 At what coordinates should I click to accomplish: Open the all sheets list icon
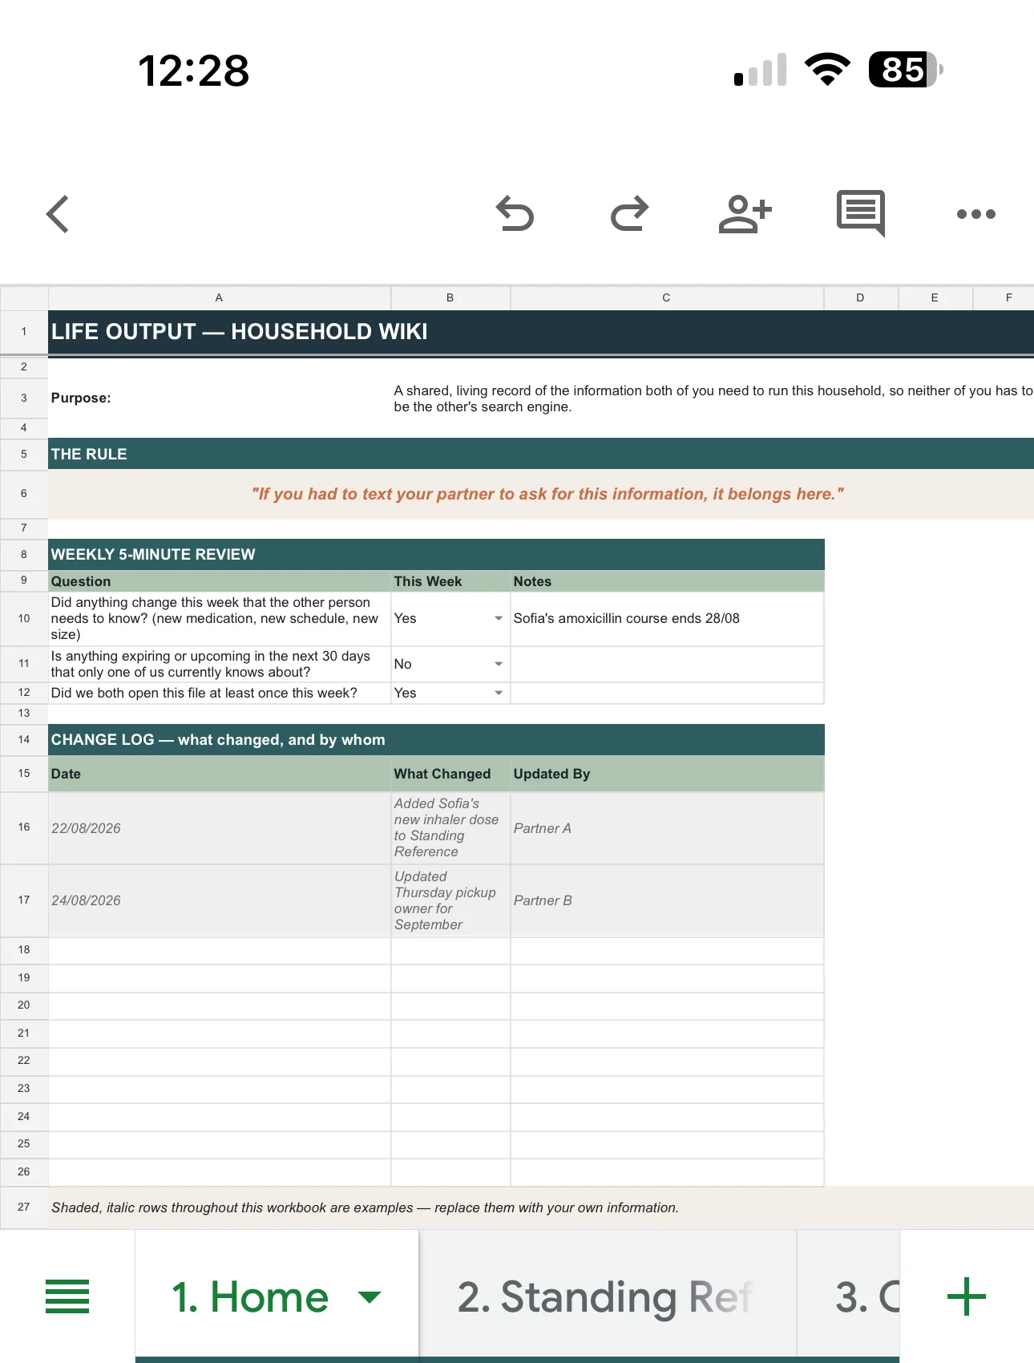coord(67,1296)
